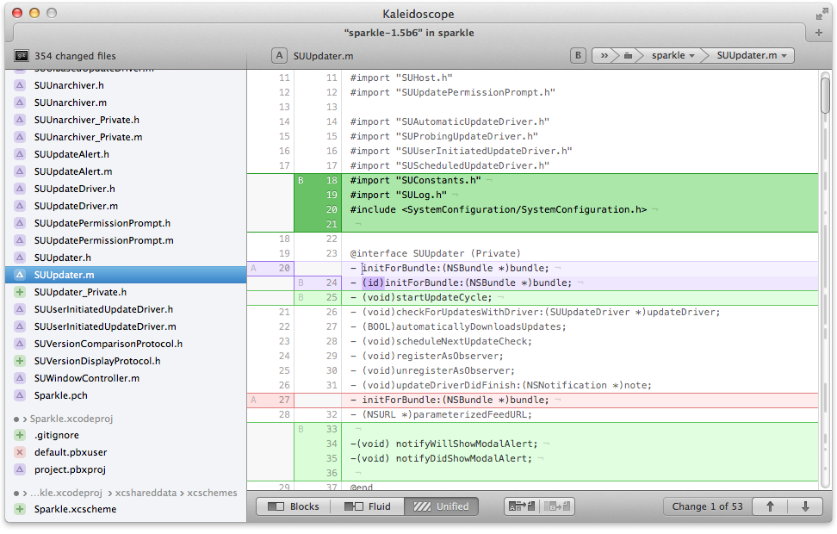This screenshot has height=534, width=837.
Task: Copy change from B to A icon
Action: (x=557, y=506)
